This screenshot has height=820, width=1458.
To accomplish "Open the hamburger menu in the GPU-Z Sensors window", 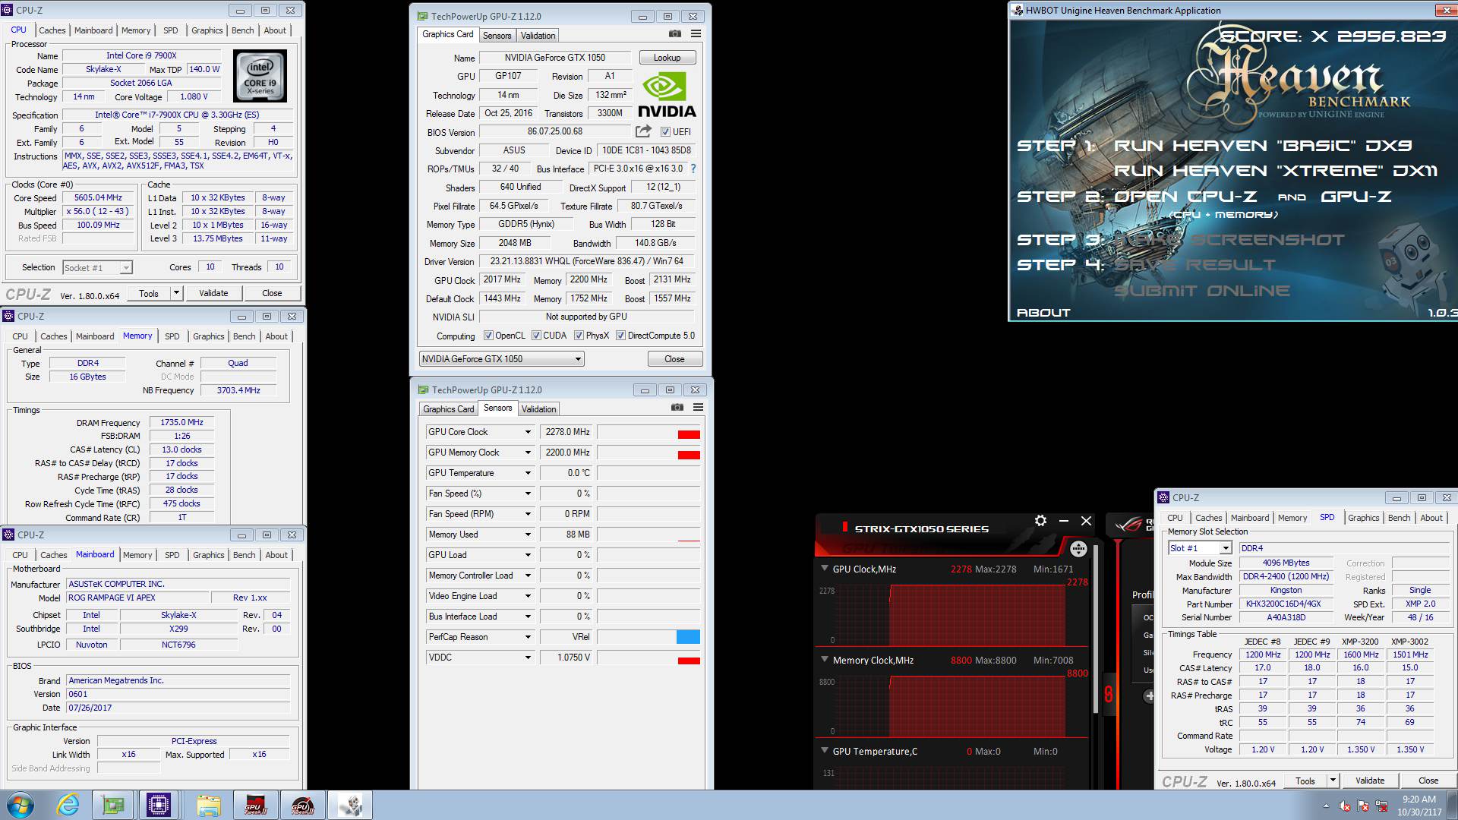I will pos(698,408).
